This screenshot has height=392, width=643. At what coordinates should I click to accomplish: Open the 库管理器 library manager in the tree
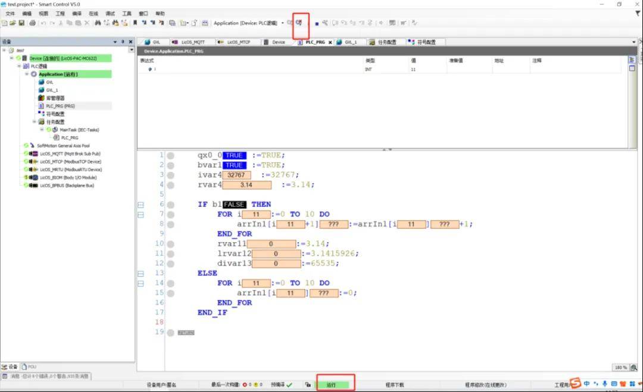(x=55, y=98)
